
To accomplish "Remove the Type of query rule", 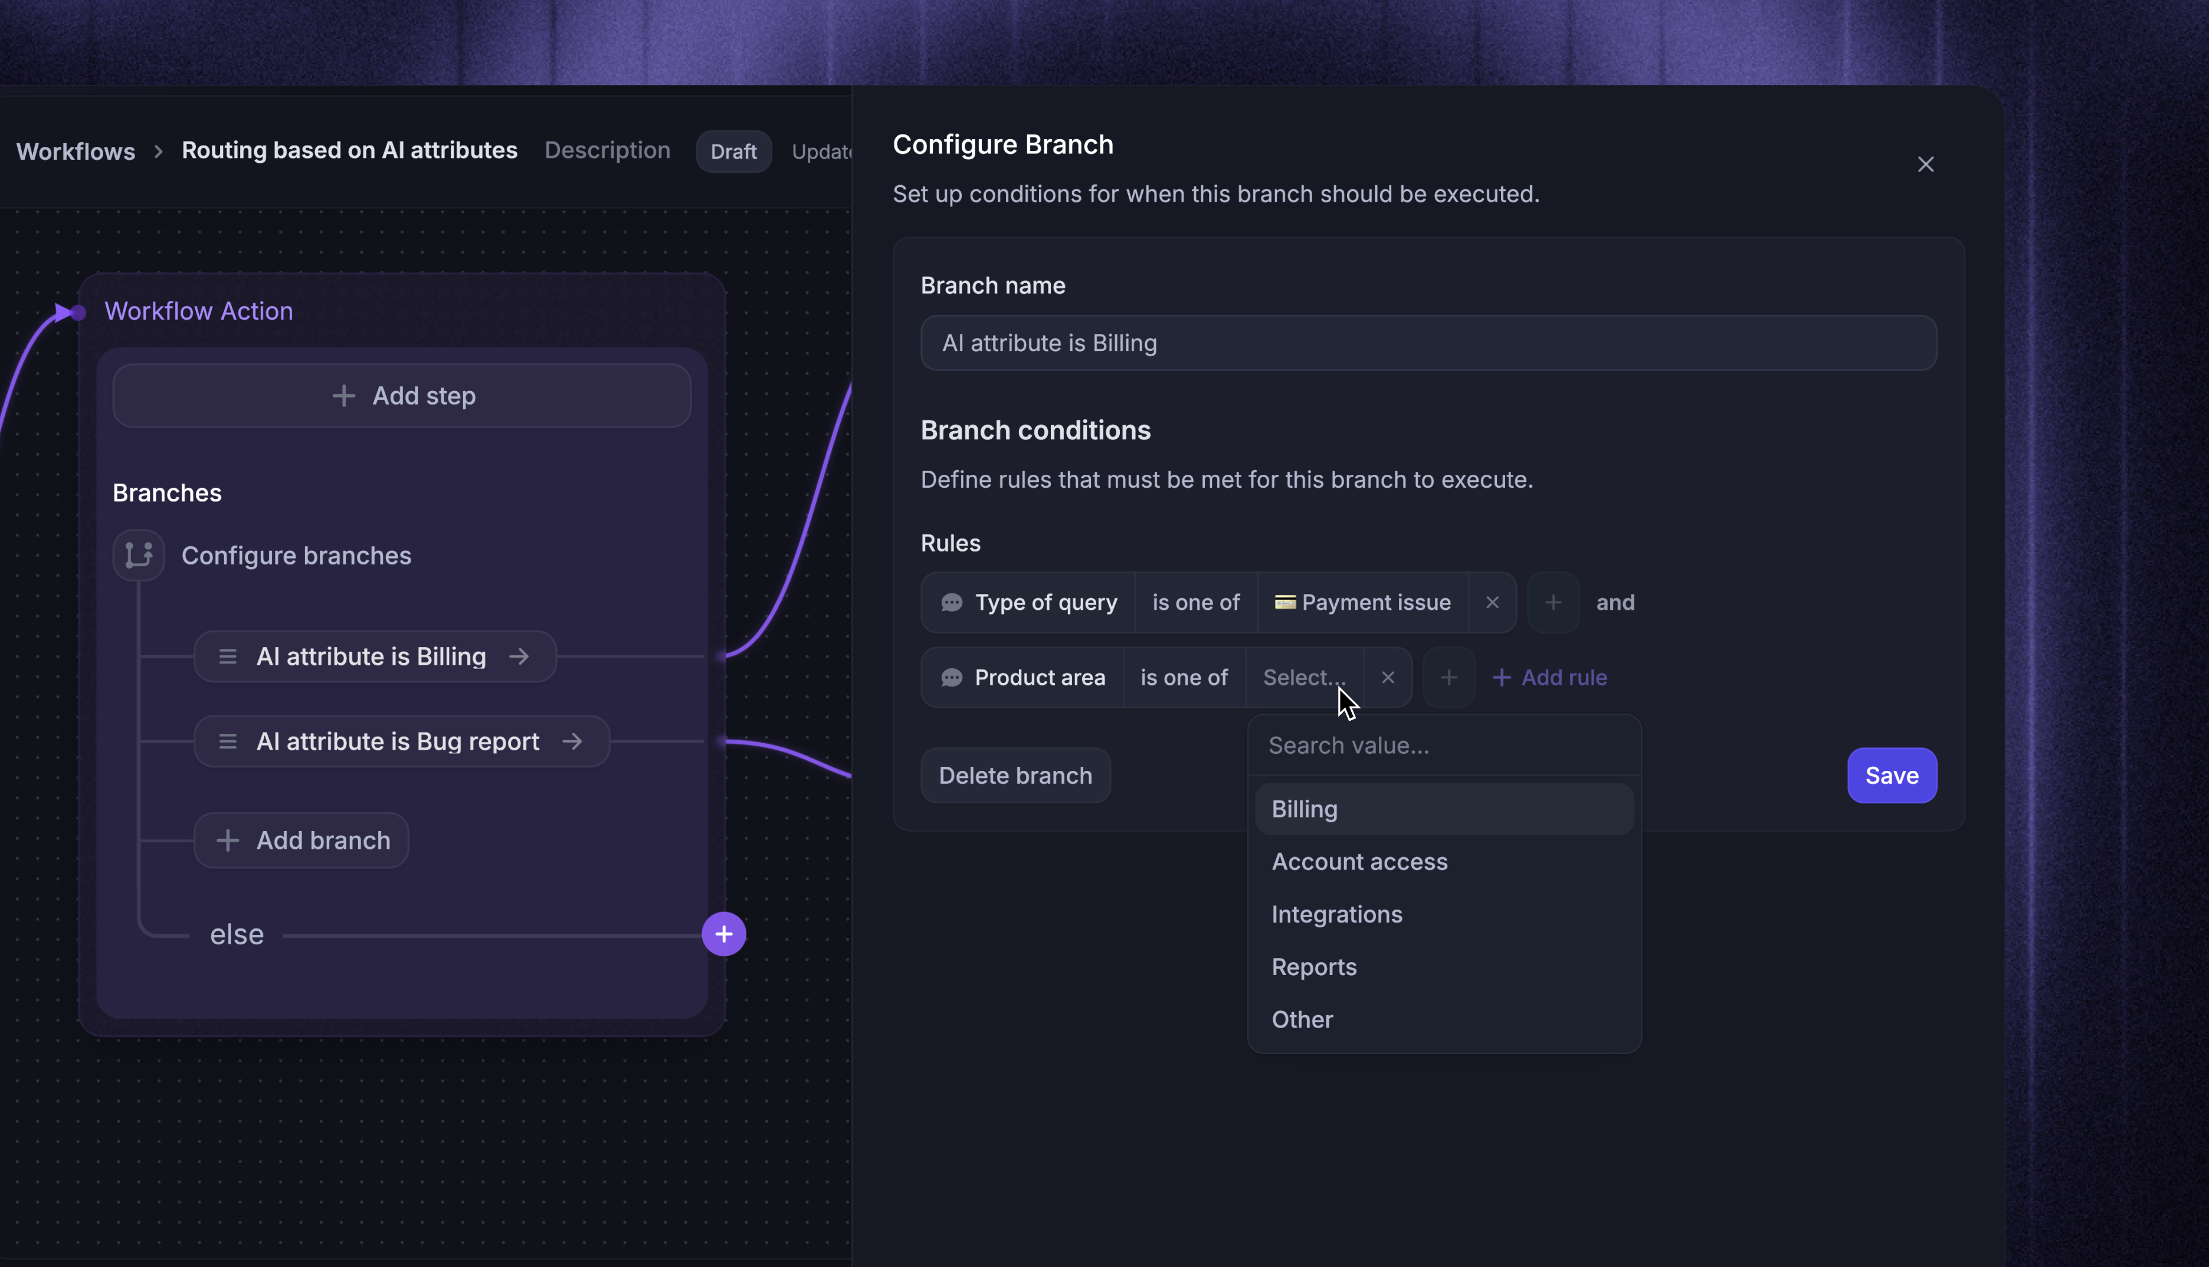I will (1493, 602).
